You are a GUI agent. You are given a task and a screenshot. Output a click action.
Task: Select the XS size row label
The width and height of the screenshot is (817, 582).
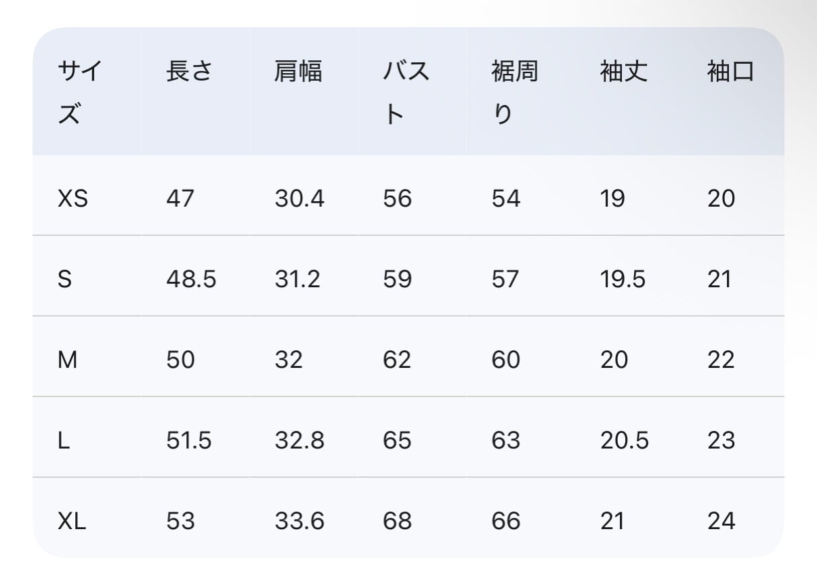pos(73,199)
